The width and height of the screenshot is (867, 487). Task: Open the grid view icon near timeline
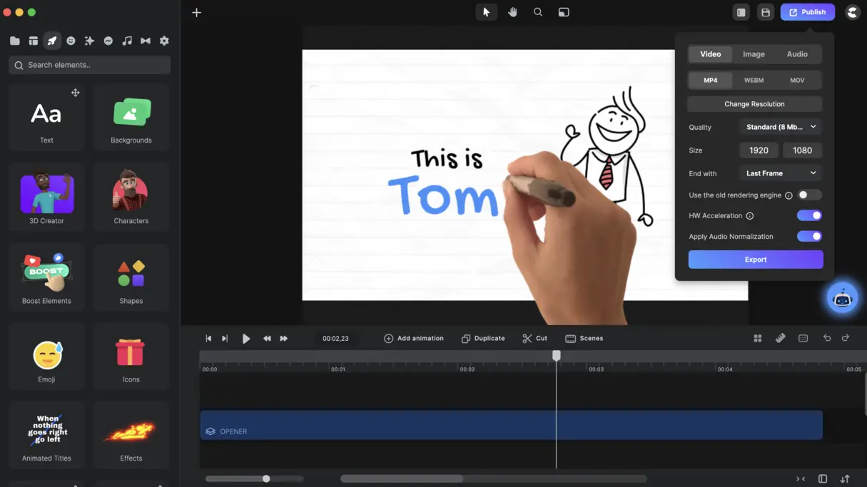pyautogui.click(x=757, y=338)
